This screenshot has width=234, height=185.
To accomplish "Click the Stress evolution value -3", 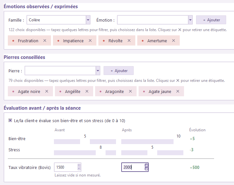I will [192, 150].
